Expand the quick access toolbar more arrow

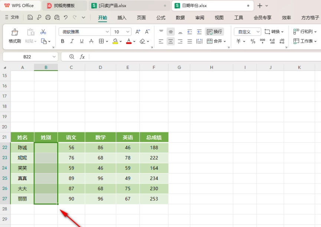click(83, 17)
